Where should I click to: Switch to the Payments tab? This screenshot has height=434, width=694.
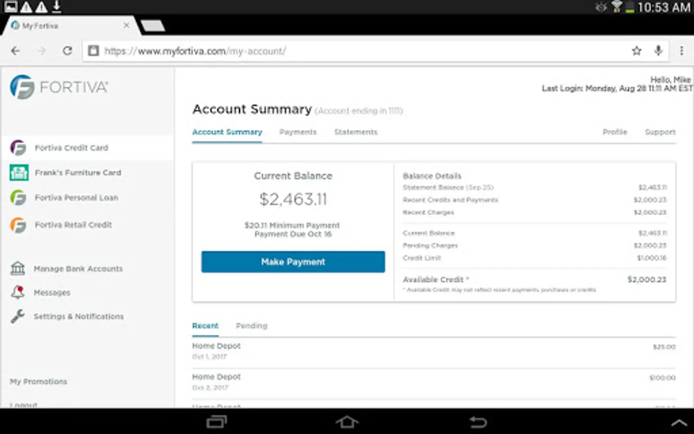(x=298, y=132)
